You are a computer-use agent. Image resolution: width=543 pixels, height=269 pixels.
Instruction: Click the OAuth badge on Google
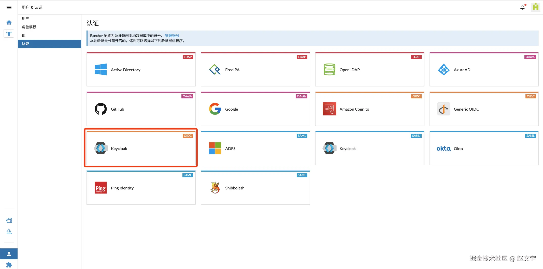(301, 96)
